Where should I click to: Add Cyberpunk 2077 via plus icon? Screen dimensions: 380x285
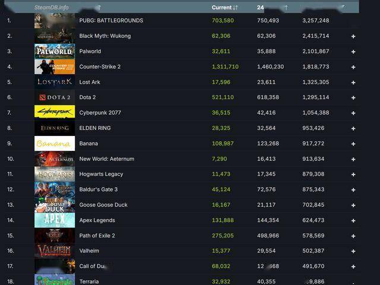pos(353,113)
